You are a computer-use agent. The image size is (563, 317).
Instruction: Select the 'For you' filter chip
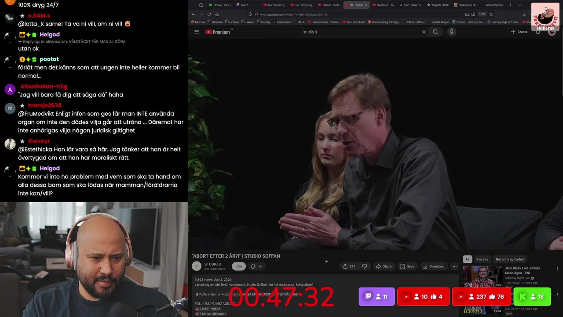click(x=483, y=259)
